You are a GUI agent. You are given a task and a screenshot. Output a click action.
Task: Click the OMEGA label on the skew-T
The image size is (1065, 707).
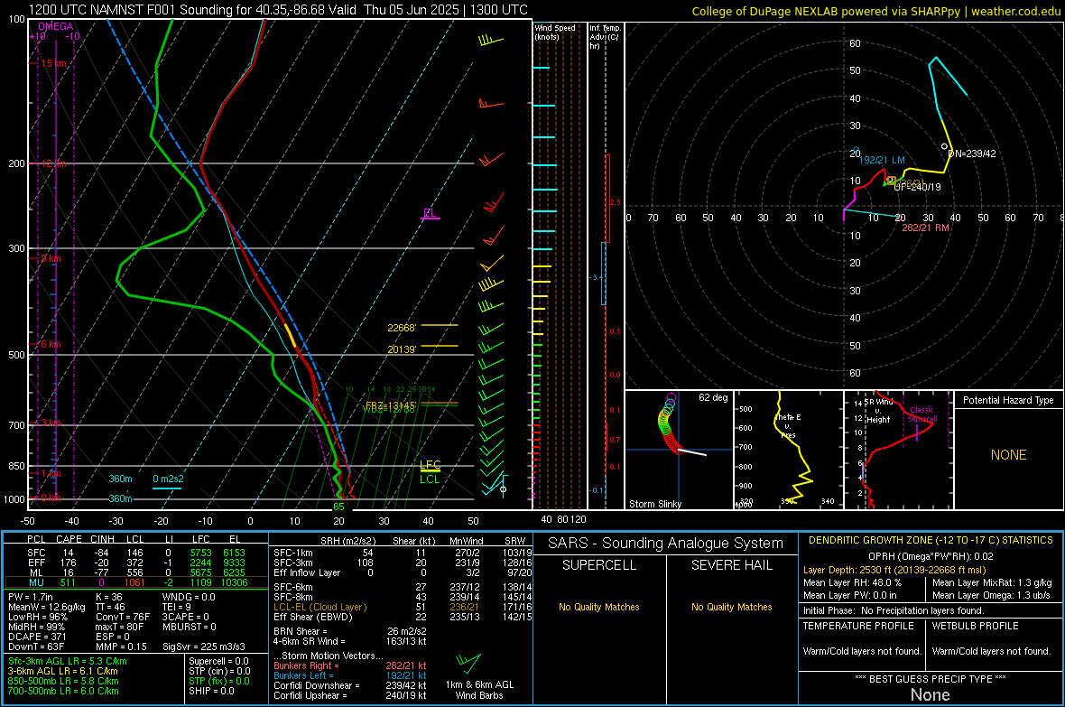(x=56, y=26)
